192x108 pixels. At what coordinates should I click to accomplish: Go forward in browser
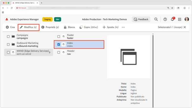[7, 8]
